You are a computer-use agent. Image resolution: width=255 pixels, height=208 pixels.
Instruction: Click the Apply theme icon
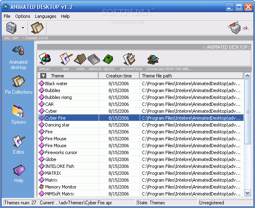click(x=45, y=59)
